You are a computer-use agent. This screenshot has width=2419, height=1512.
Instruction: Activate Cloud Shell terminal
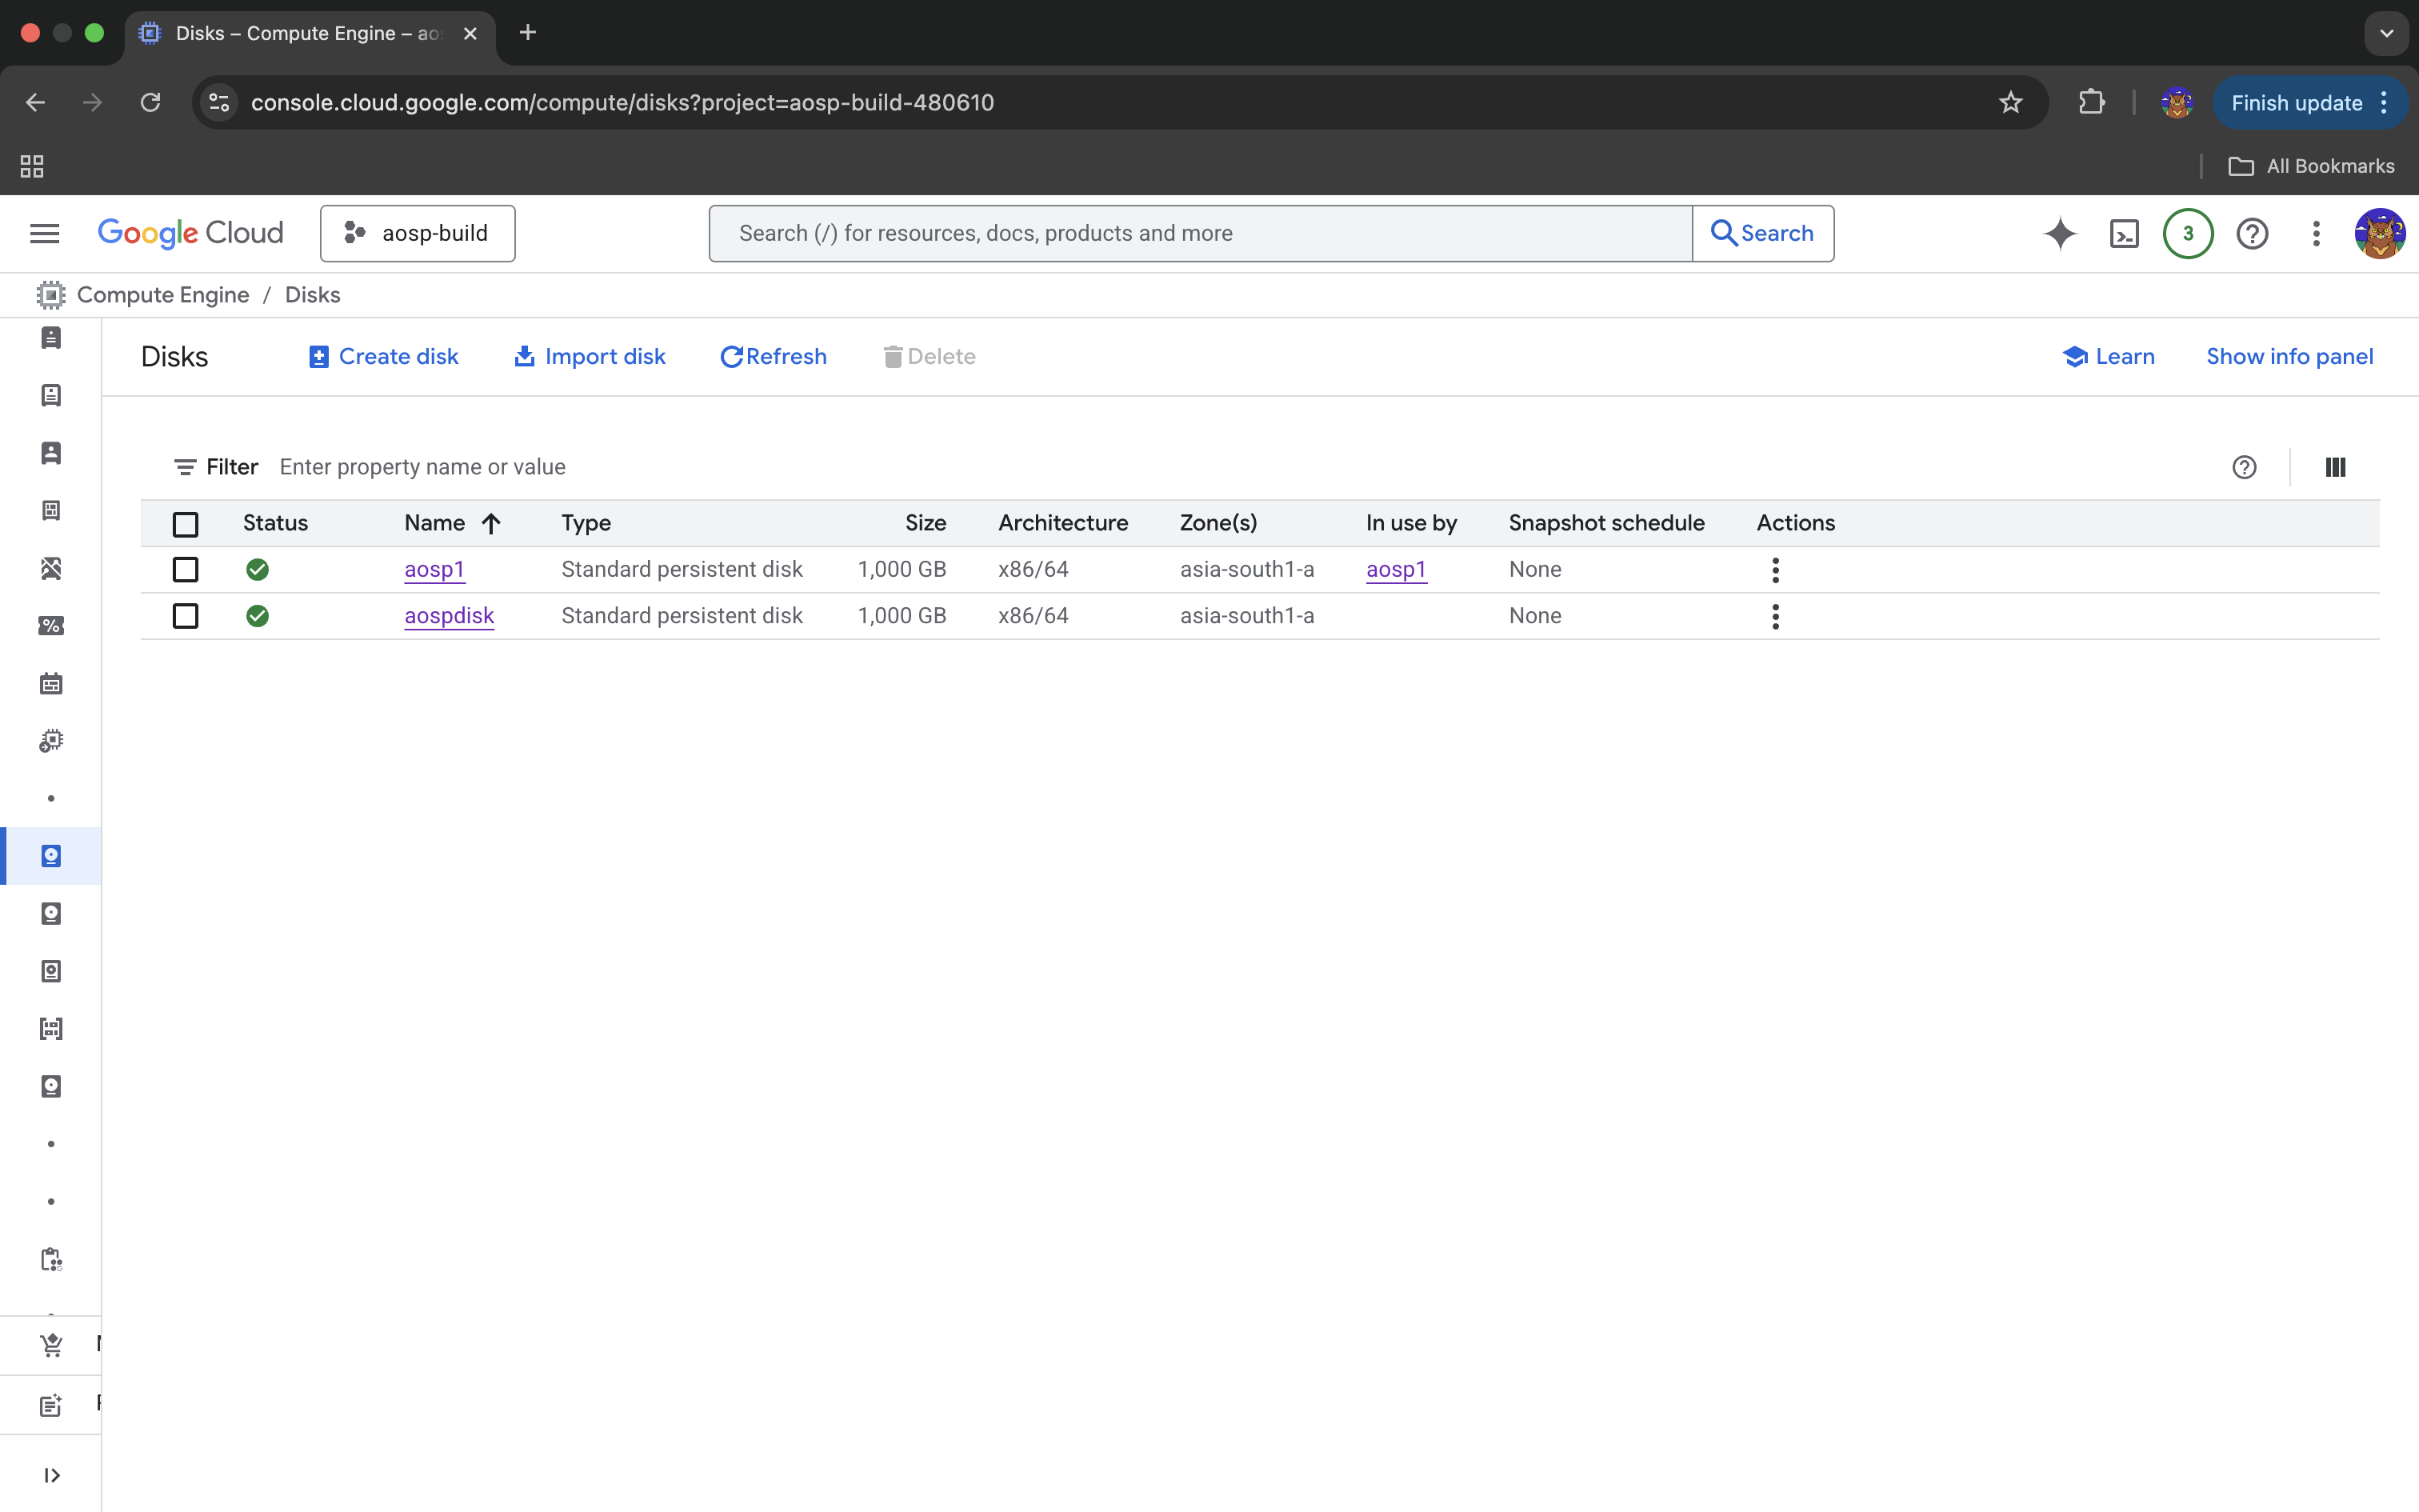[x=2125, y=233]
